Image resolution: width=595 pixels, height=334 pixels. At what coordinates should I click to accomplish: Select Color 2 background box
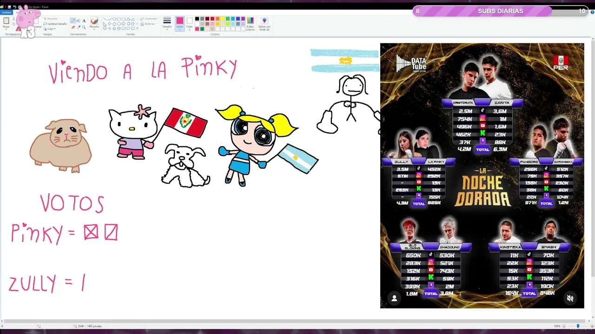point(189,24)
